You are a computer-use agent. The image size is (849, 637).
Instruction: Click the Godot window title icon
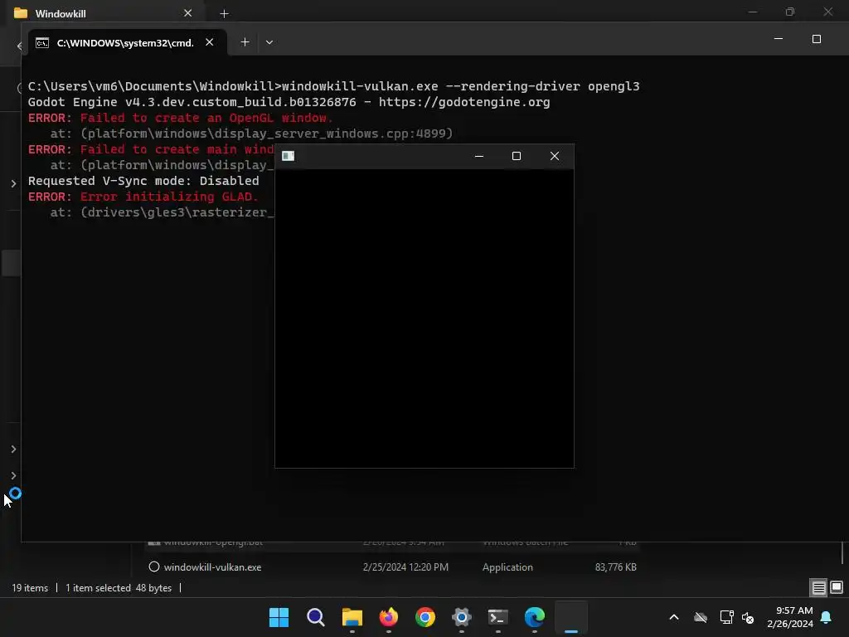pyautogui.click(x=288, y=156)
